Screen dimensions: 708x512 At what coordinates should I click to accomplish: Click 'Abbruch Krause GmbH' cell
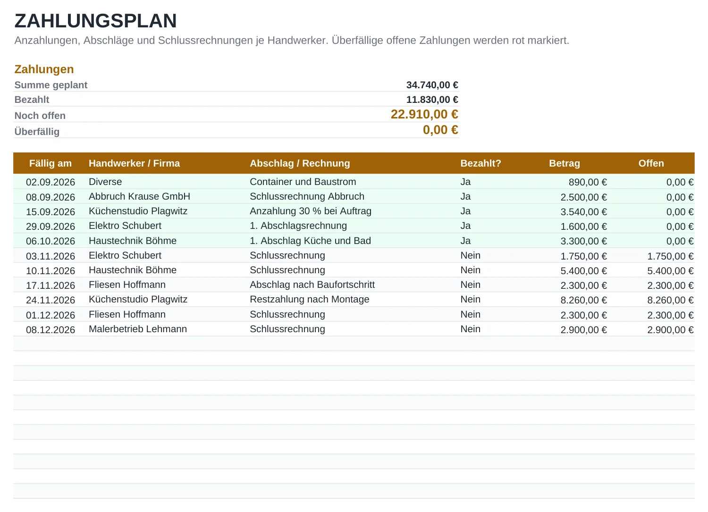click(139, 196)
